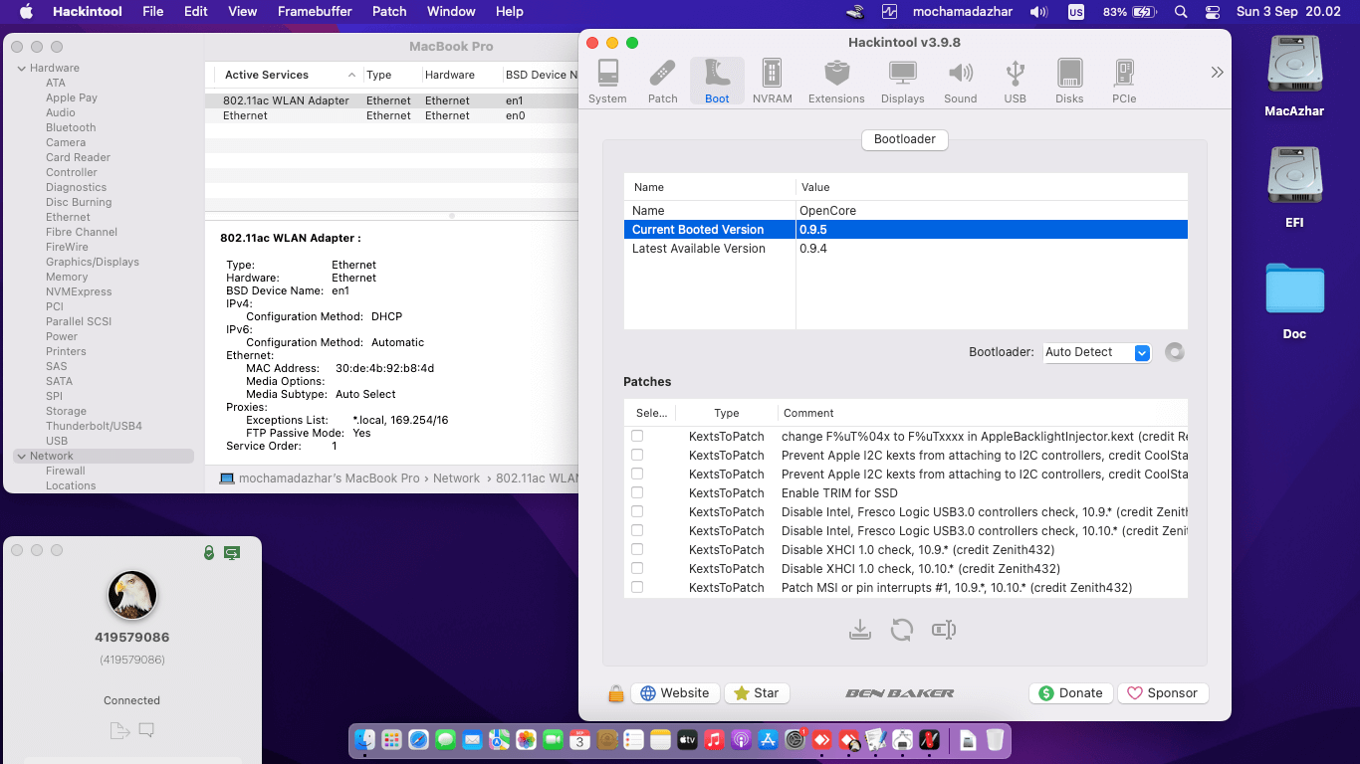The image size is (1360, 764).
Task: Open the MacAzhar drive on desktop
Action: 1294,77
